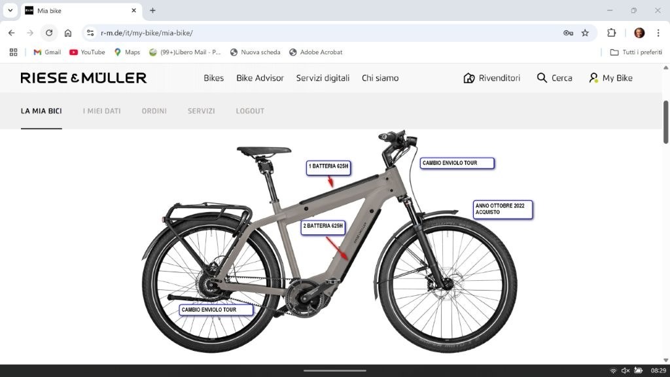Image resolution: width=670 pixels, height=377 pixels.
Task: Open the Maps bookmark
Action: pos(127,52)
